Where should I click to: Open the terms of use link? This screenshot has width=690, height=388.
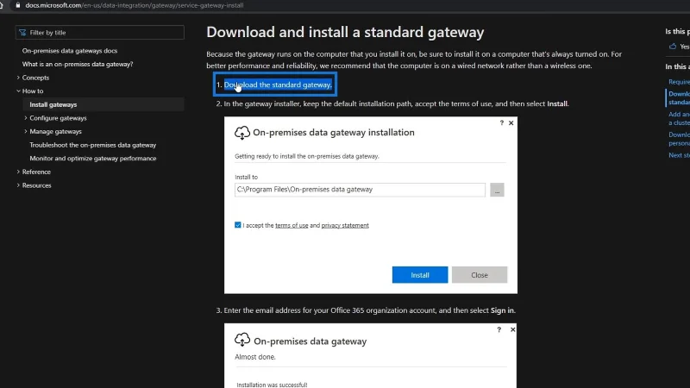[292, 225]
